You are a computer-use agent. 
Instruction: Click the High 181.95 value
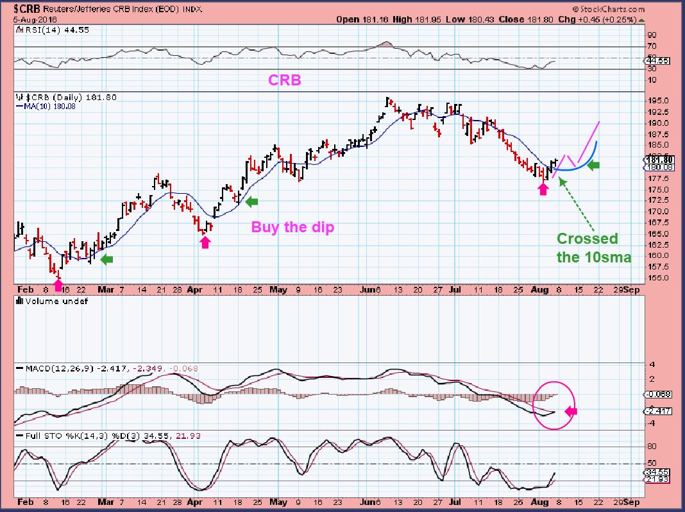418,20
